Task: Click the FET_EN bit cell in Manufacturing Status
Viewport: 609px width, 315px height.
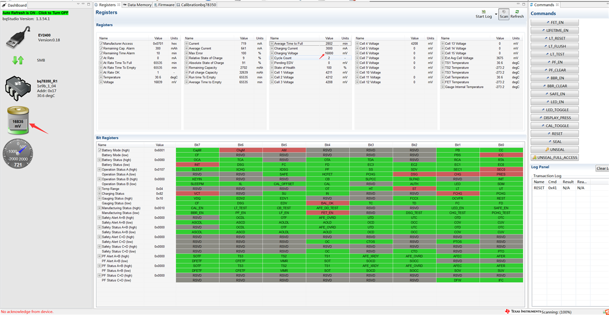Action: click(x=327, y=213)
